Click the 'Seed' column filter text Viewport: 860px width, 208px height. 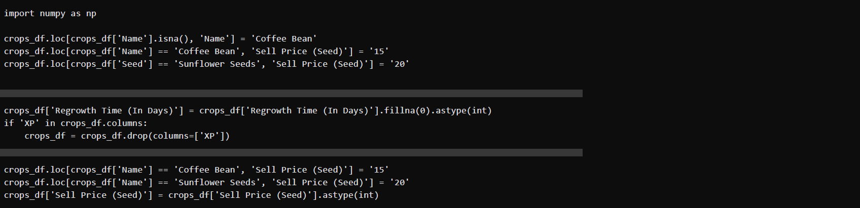coord(132,64)
